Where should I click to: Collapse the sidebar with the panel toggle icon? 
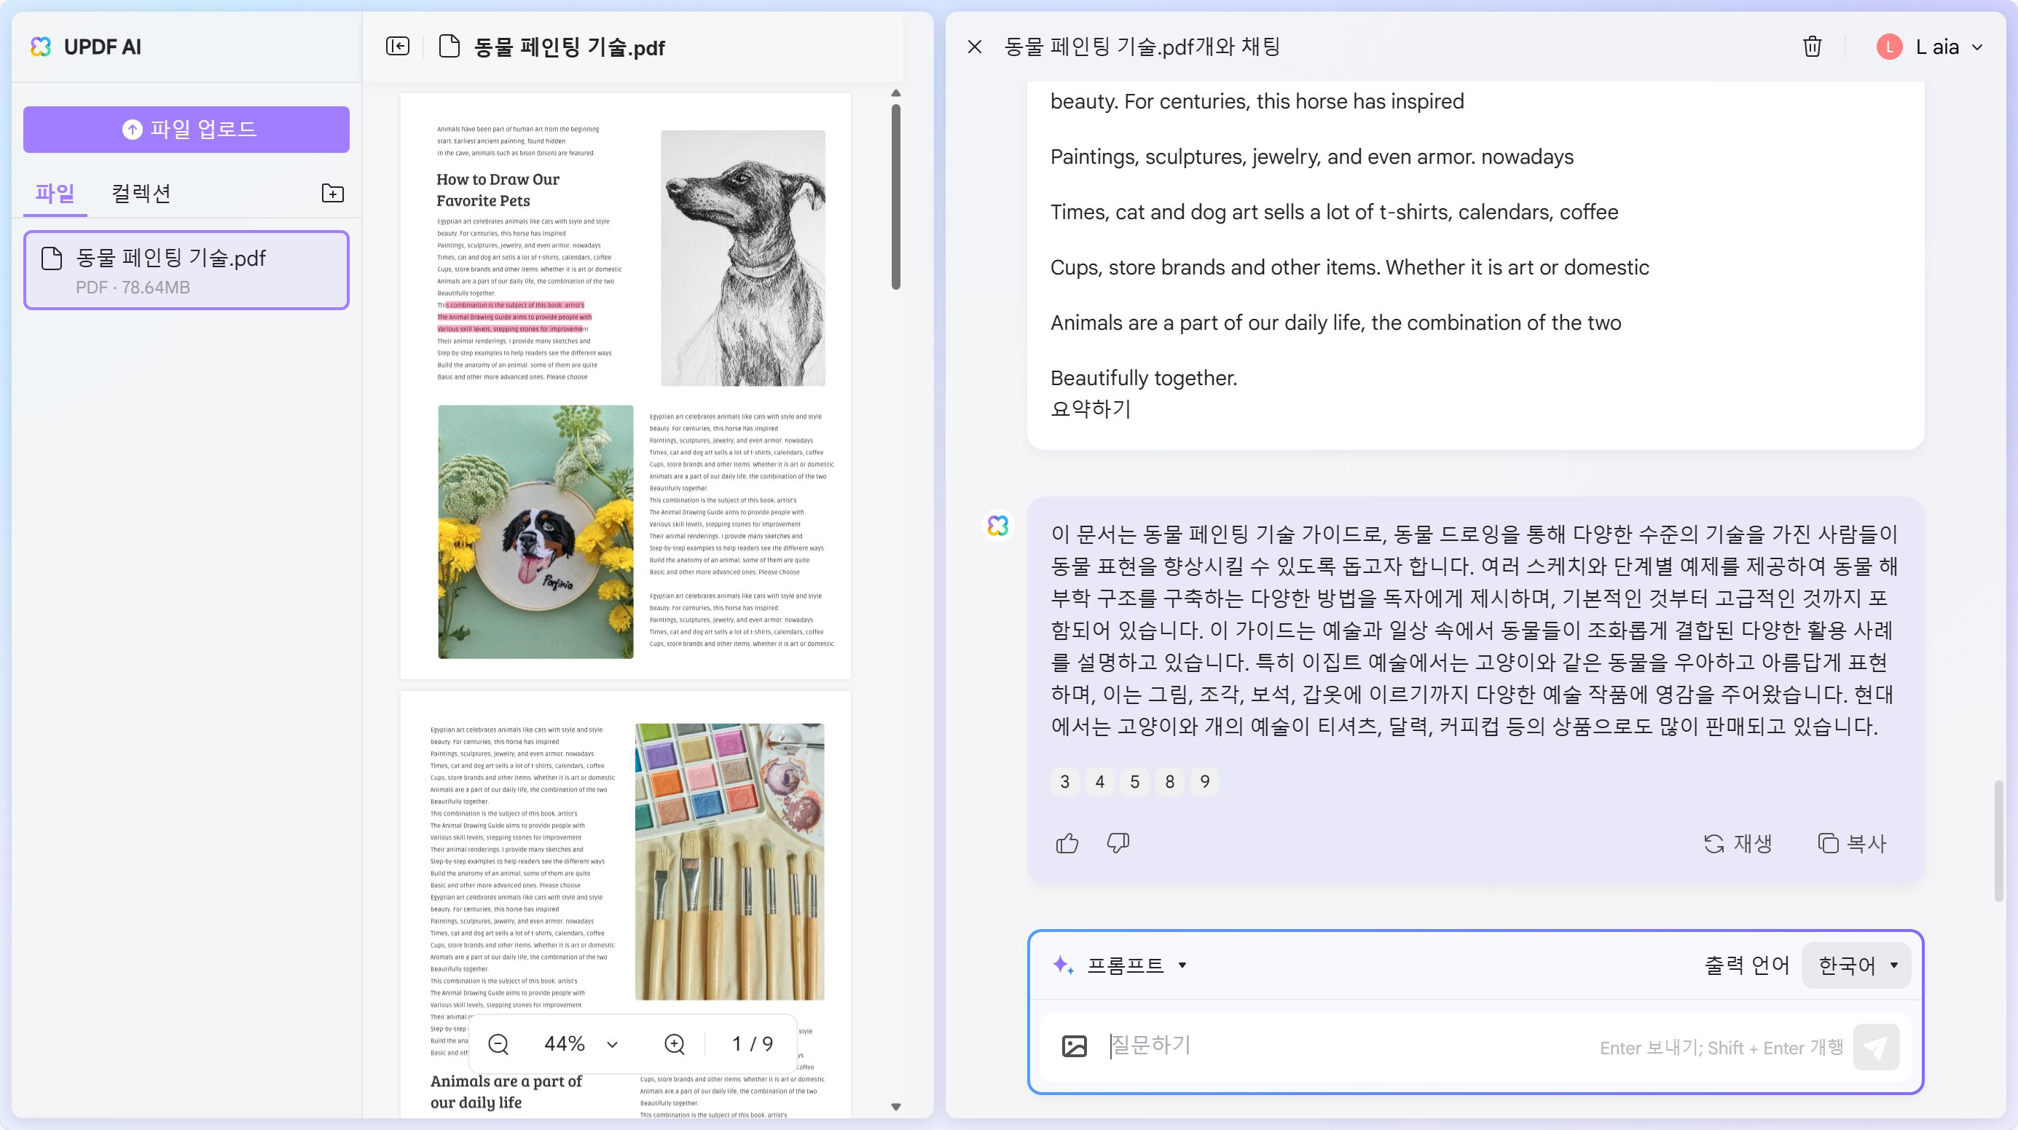(398, 46)
